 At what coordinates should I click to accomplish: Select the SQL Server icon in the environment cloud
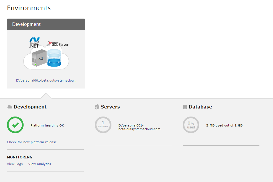pos(58,43)
